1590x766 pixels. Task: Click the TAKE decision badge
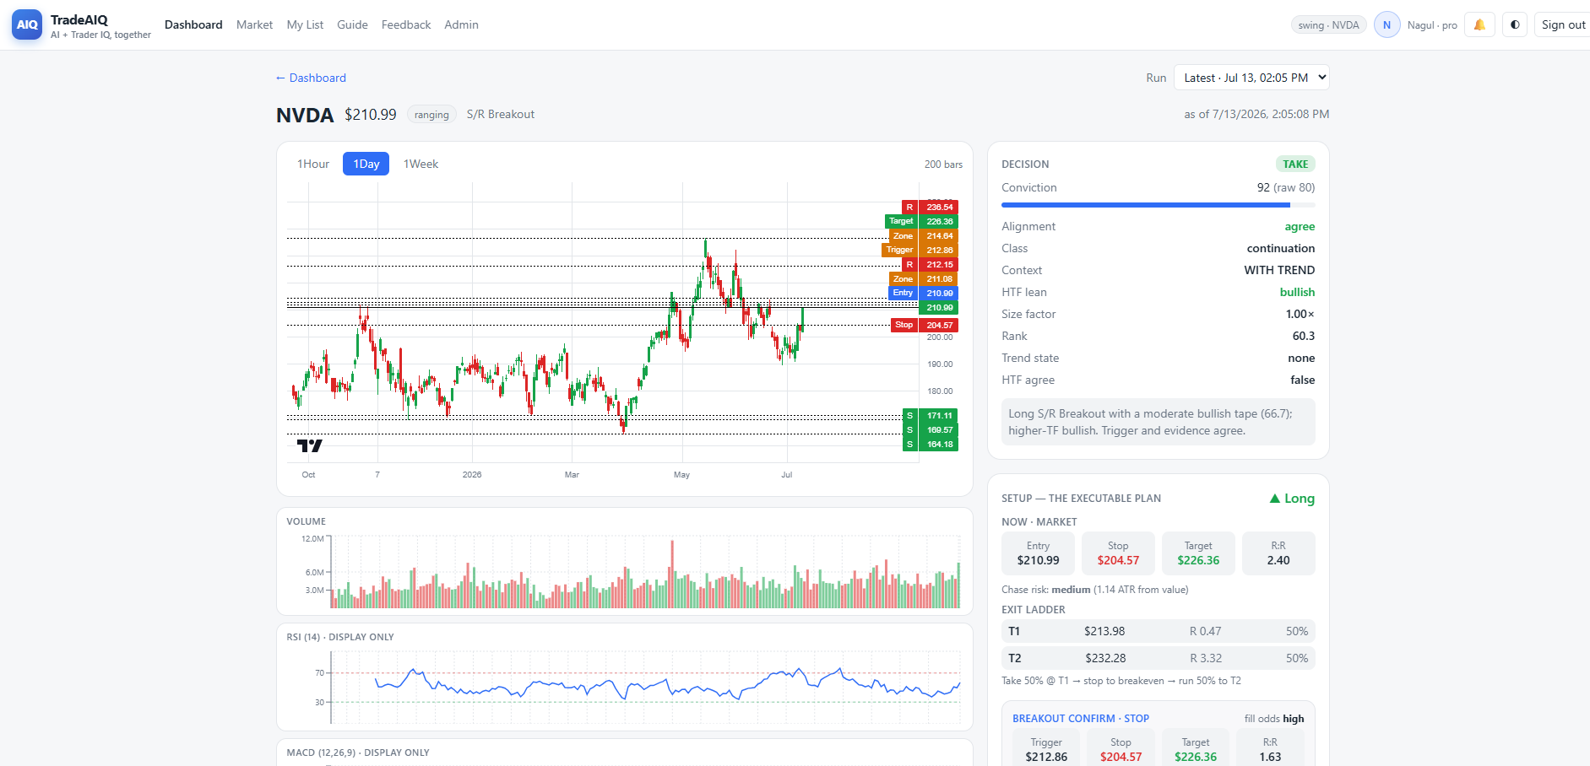tap(1294, 165)
